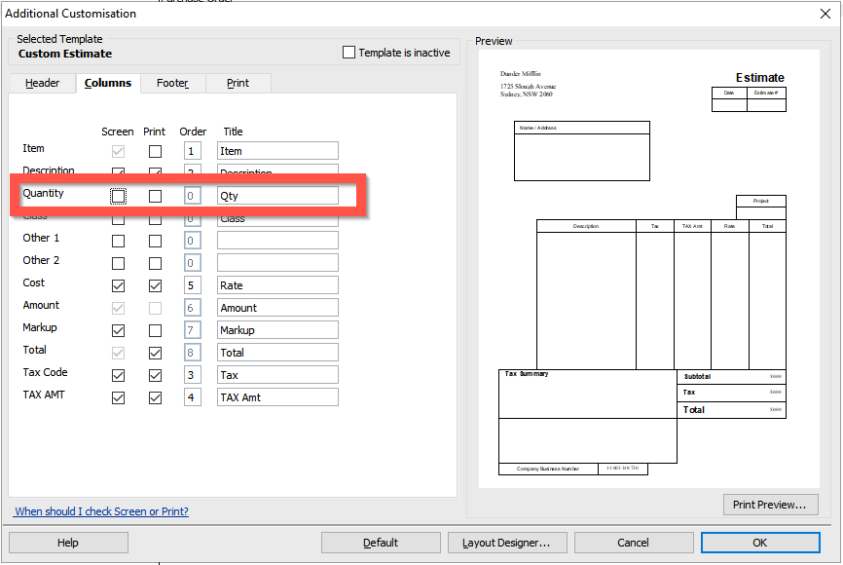Open Layout Designer
Screen dimensions: 843x565
[x=507, y=543]
